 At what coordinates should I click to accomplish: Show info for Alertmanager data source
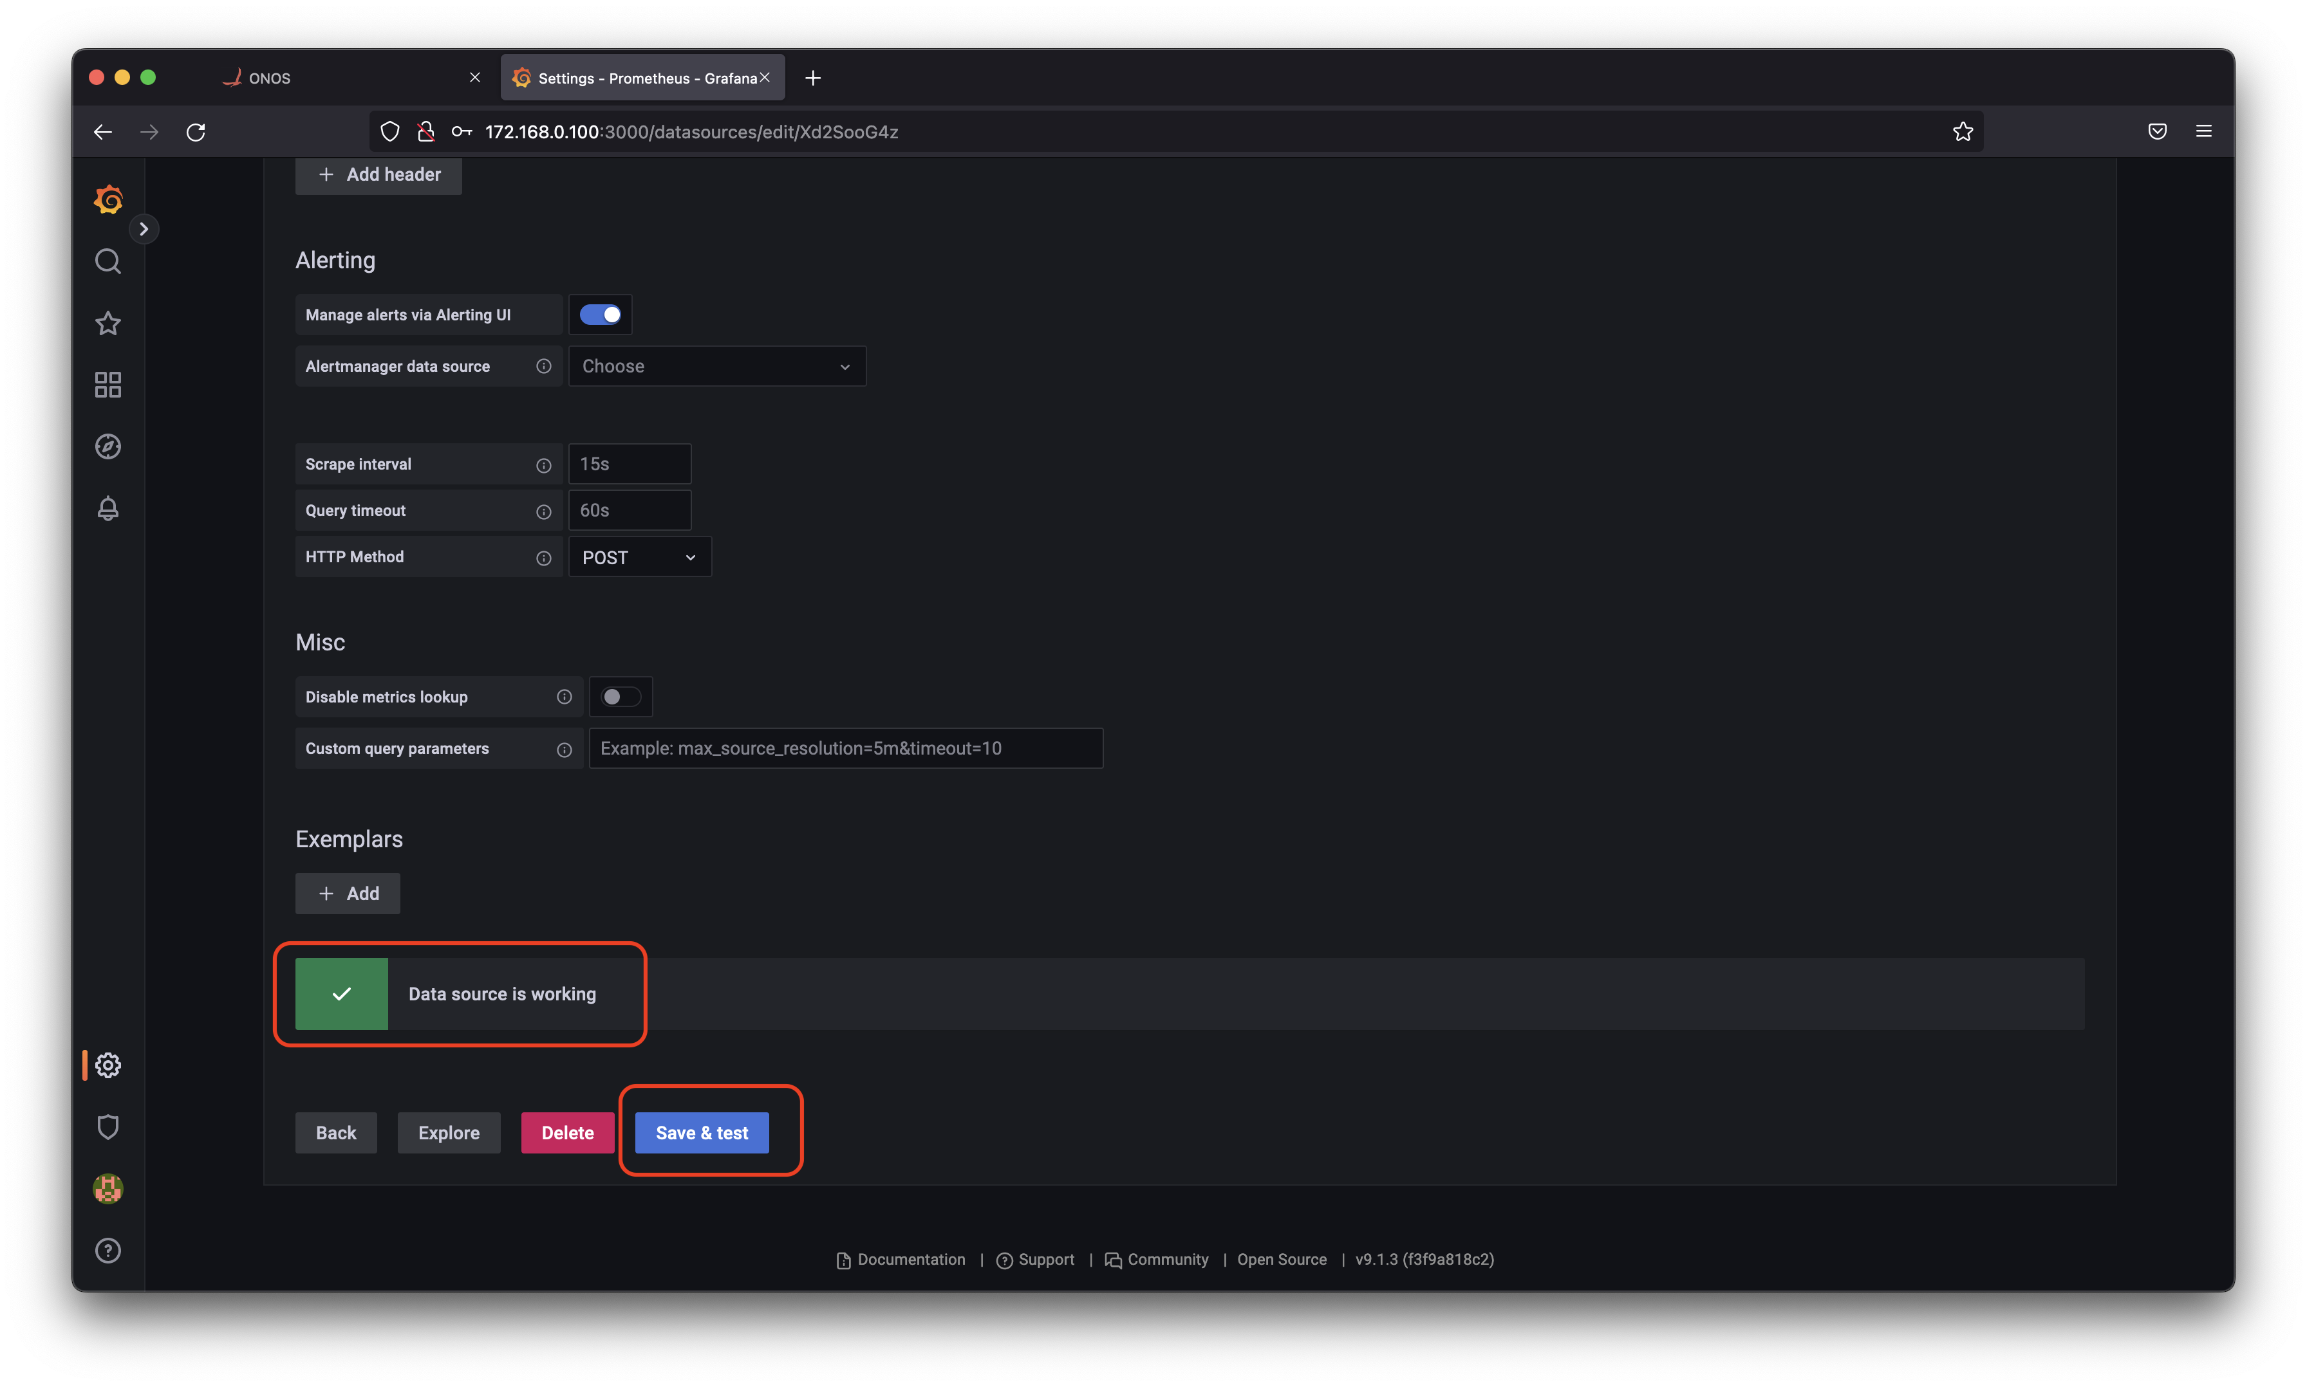pos(543,367)
